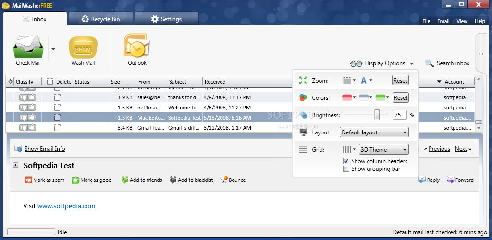This screenshot has height=240, width=492.
Task: Click the Check Mail icon
Action: point(28,46)
